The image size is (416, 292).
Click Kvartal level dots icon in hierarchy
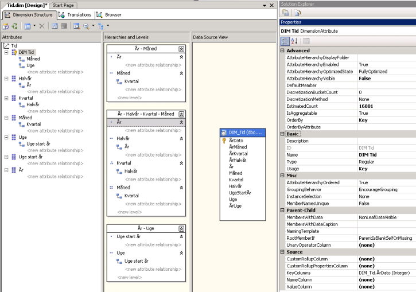[x=111, y=163]
